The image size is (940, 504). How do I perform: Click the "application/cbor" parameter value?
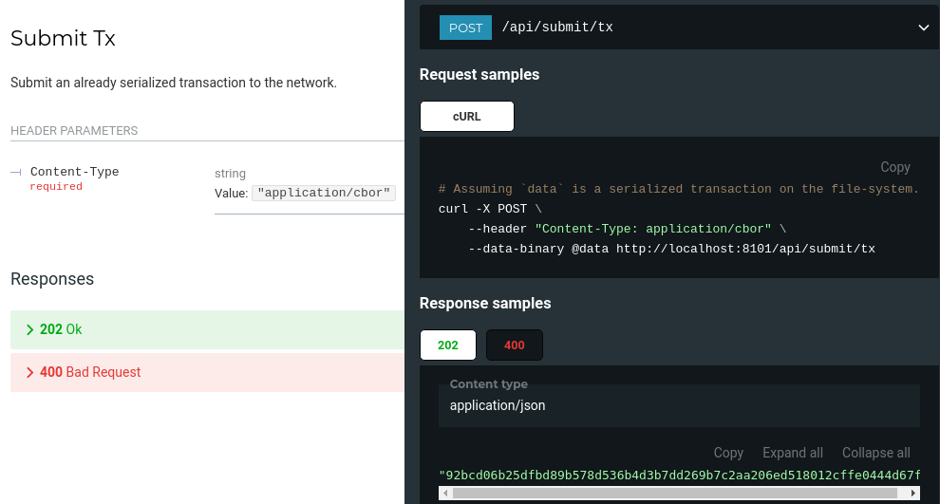click(x=324, y=193)
